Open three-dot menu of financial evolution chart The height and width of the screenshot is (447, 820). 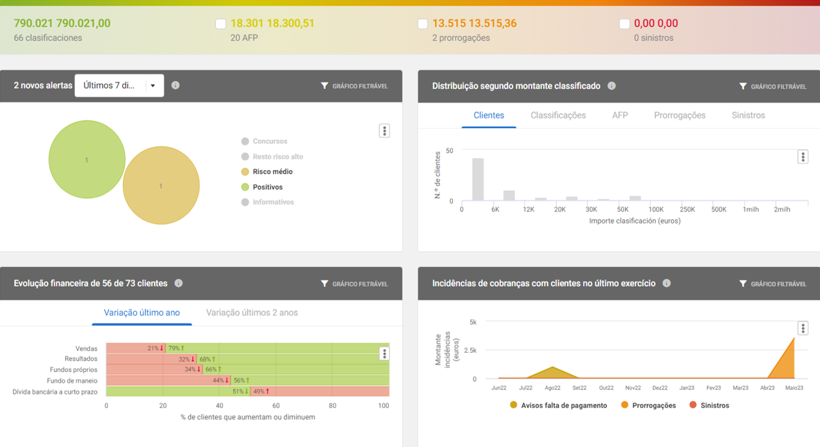[x=384, y=354]
